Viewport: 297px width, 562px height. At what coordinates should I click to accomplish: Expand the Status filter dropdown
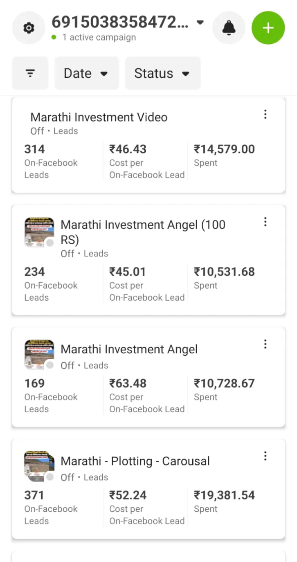(162, 73)
